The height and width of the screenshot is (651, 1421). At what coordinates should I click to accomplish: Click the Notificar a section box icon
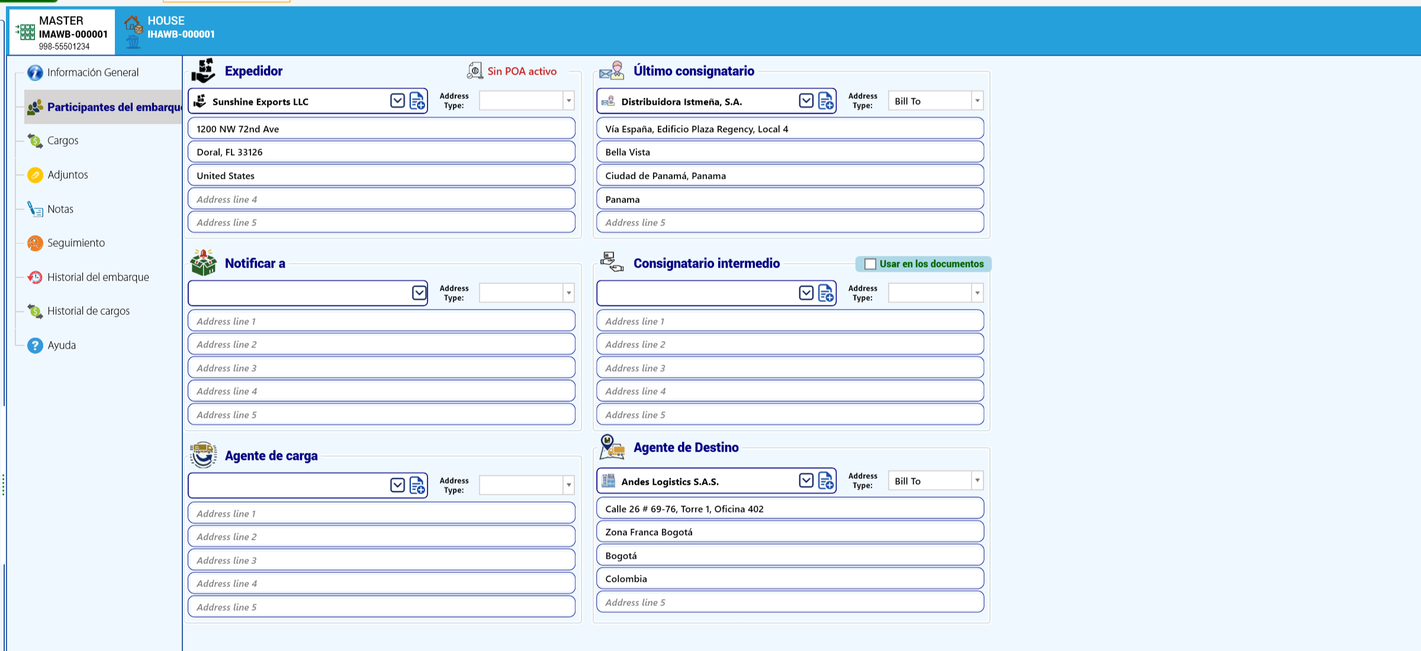[x=203, y=262]
